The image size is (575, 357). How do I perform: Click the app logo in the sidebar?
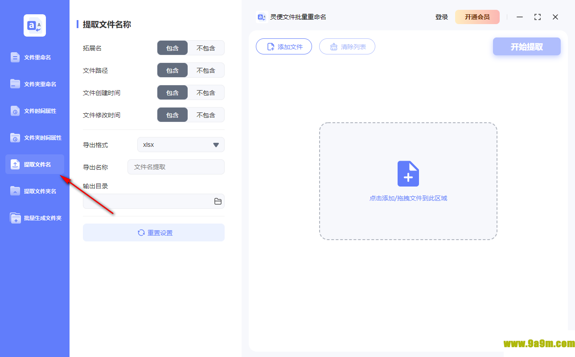(35, 25)
